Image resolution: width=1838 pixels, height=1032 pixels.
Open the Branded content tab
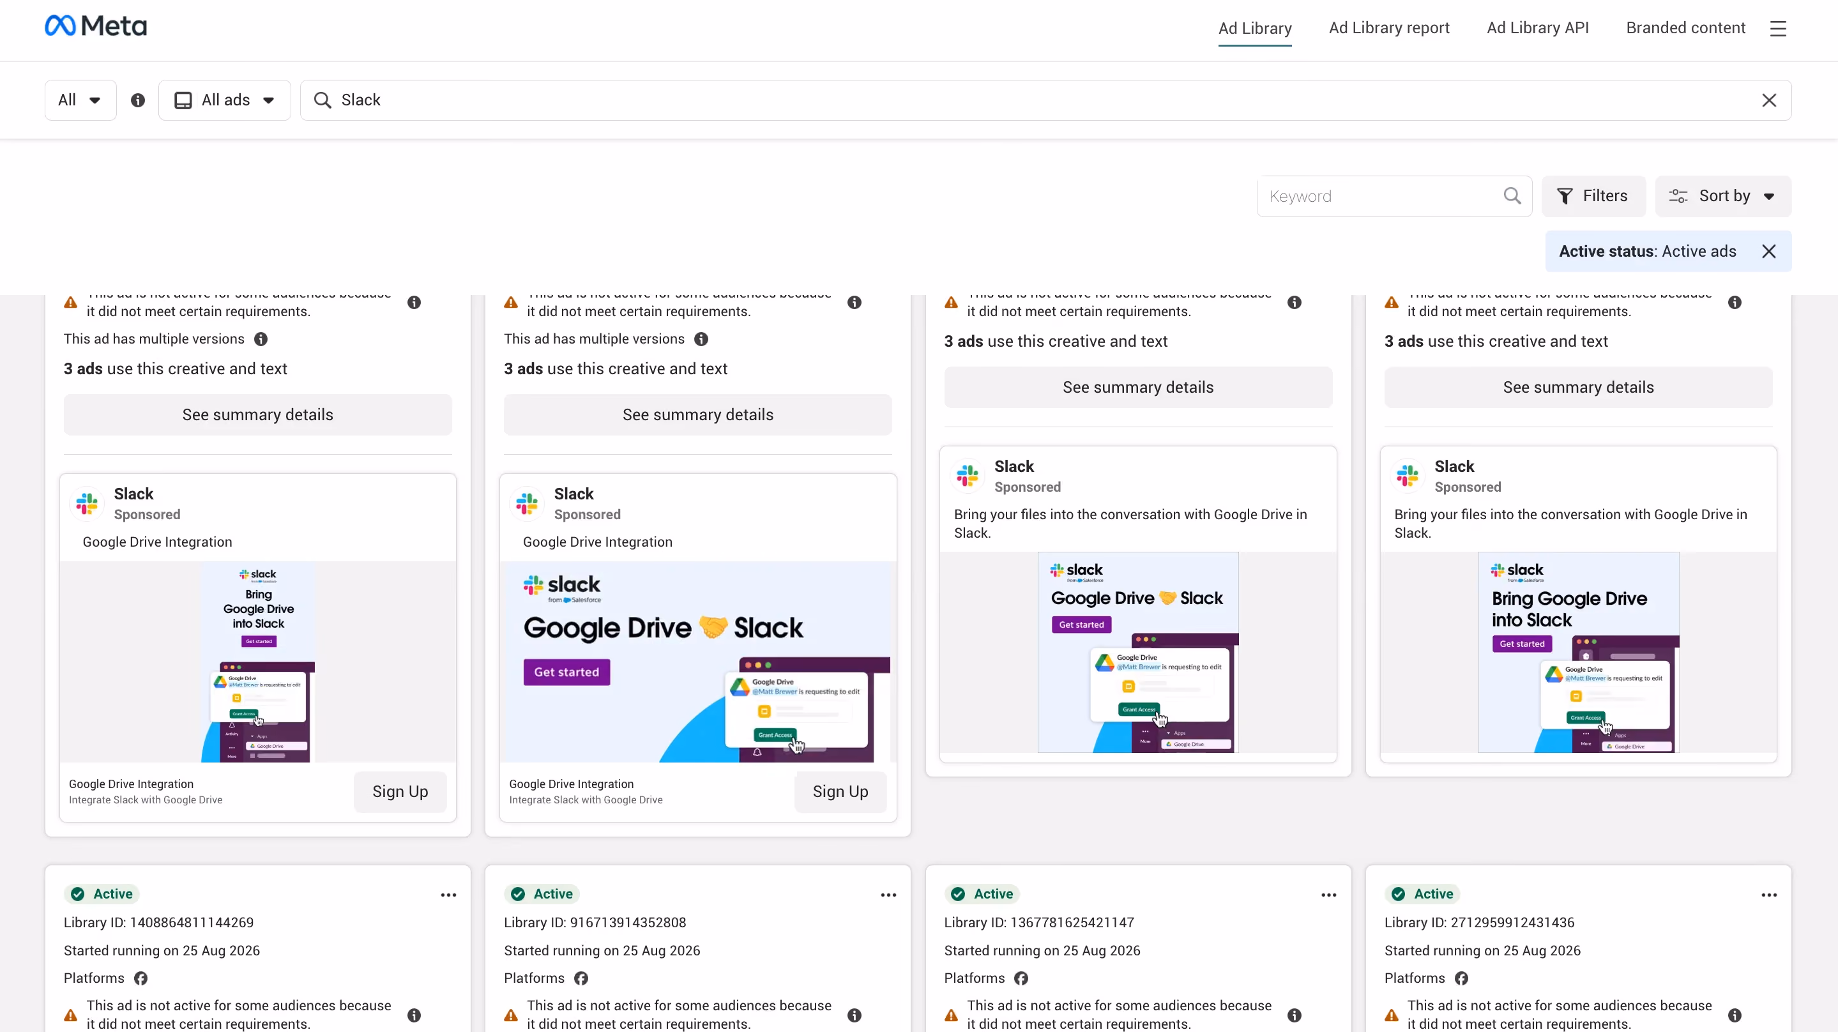(x=1685, y=29)
